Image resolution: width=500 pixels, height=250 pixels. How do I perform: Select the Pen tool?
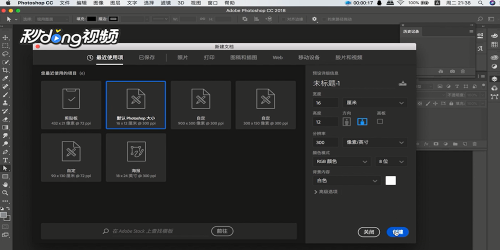point(5,152)
